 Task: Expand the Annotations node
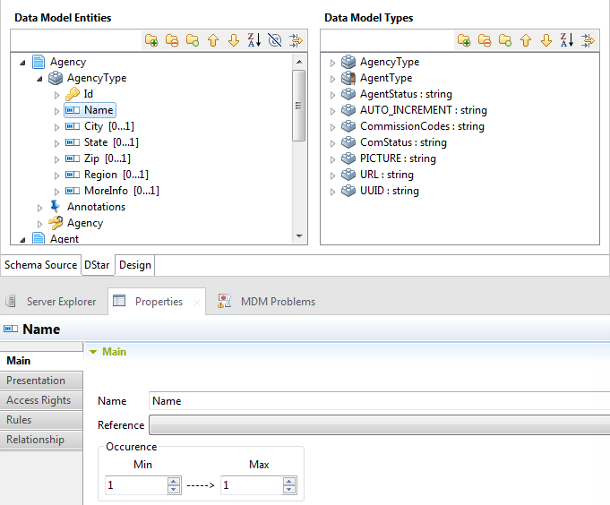tap(39, 208)
